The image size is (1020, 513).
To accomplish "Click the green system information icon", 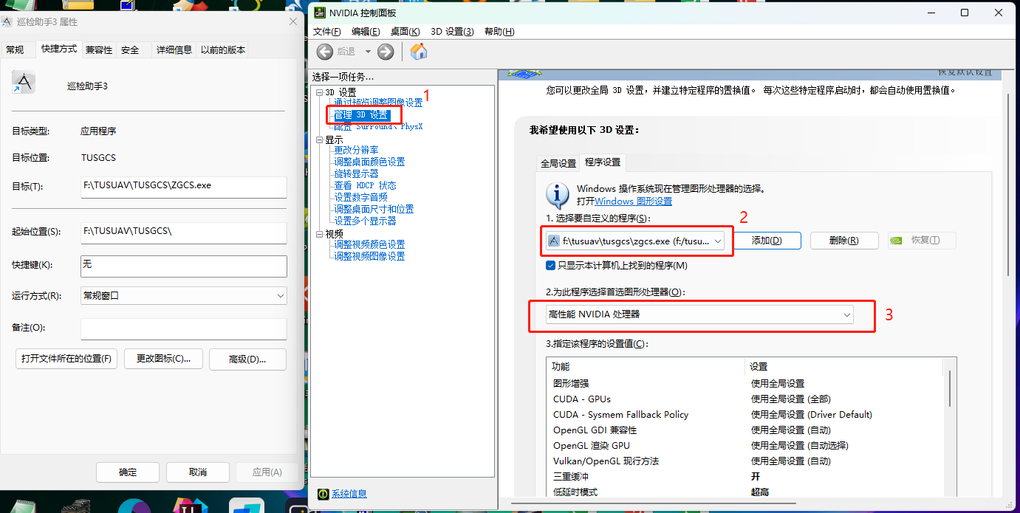I will point(322,494).
